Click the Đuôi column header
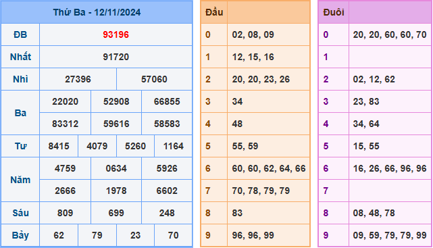This screenshot has height=248, width=433. tap(333, 12)
